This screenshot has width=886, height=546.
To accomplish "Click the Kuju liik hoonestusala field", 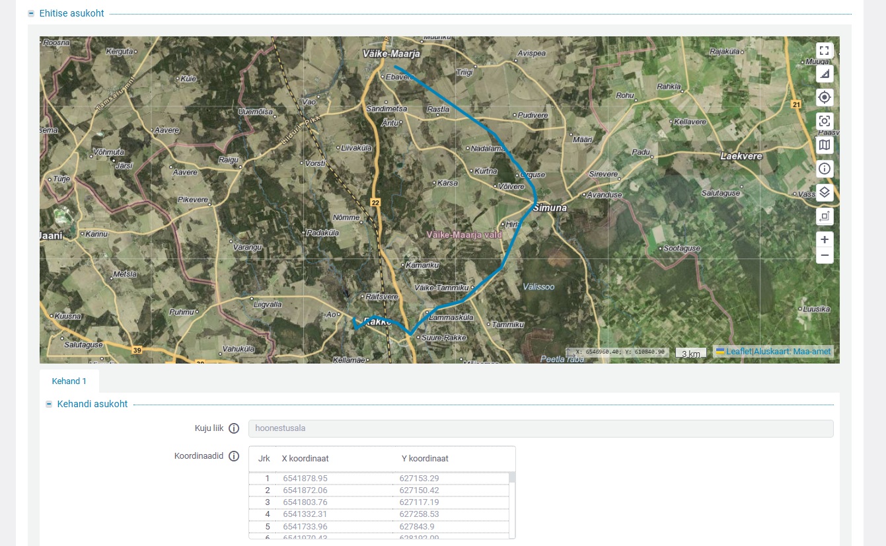I will [x=540, y=428].
